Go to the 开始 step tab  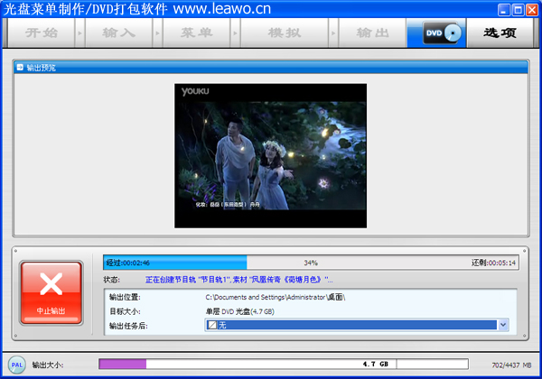(42, 33)
